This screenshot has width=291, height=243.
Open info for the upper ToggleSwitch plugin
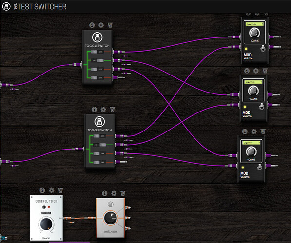point(92,25)
